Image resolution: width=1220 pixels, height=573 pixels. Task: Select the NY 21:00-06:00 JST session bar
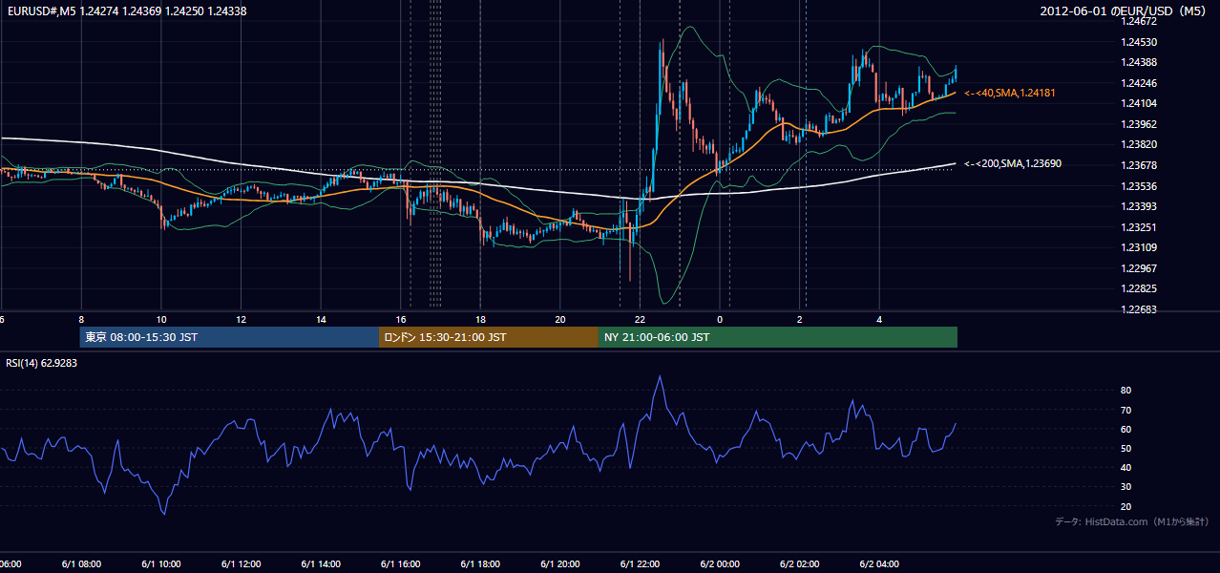[778, 337]
